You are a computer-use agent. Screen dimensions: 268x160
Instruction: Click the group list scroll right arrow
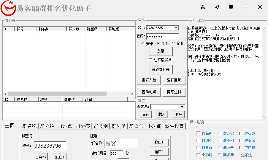[x=132, y=94]
